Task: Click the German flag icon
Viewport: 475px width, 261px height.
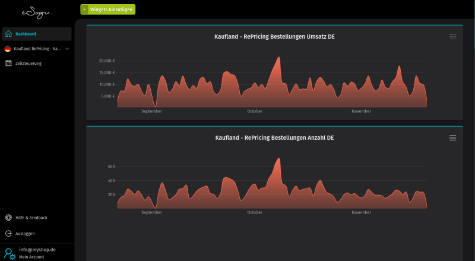Action: [8, 49]
